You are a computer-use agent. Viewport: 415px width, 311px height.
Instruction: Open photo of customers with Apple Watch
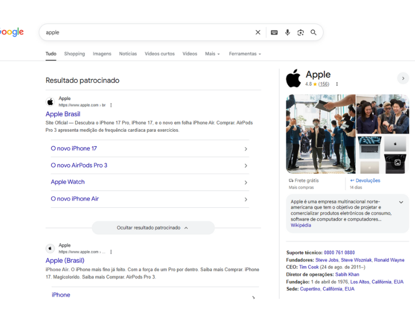(383, 114)
